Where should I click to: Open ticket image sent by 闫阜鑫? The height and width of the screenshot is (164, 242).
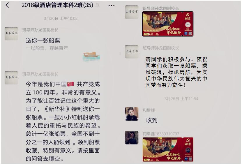pyautogui.click(x=168, y=149)
